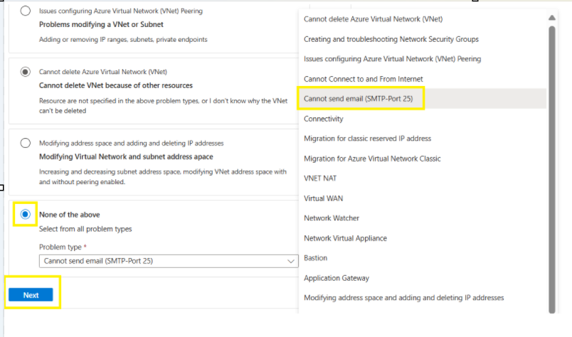This screenshot has width=572, height=337.
Task: Click 'Cannot delete VNet because of other resources' heading
Action: 116,85
